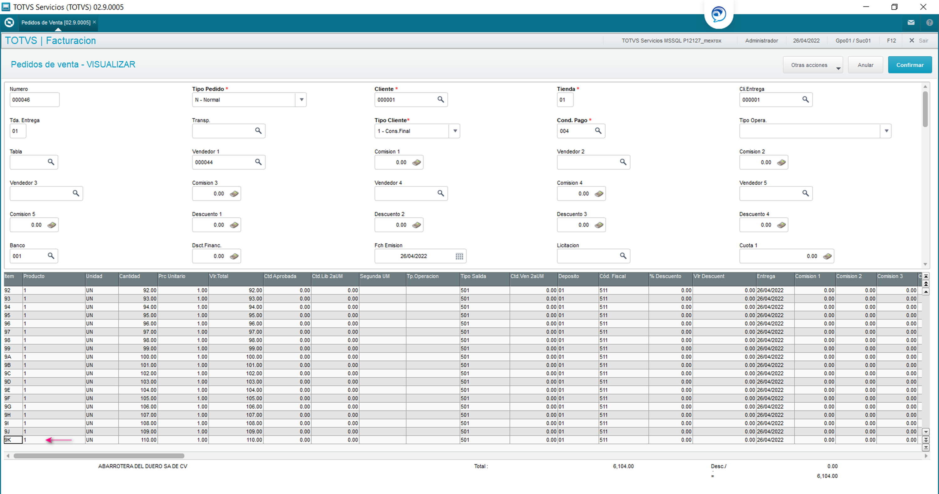
Task: Open the Banco lookup magnifier
Action: coord(51,256)
